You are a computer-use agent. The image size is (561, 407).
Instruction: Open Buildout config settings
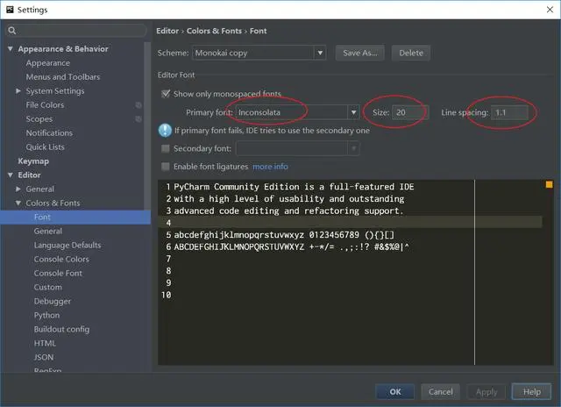click(61, 329)
